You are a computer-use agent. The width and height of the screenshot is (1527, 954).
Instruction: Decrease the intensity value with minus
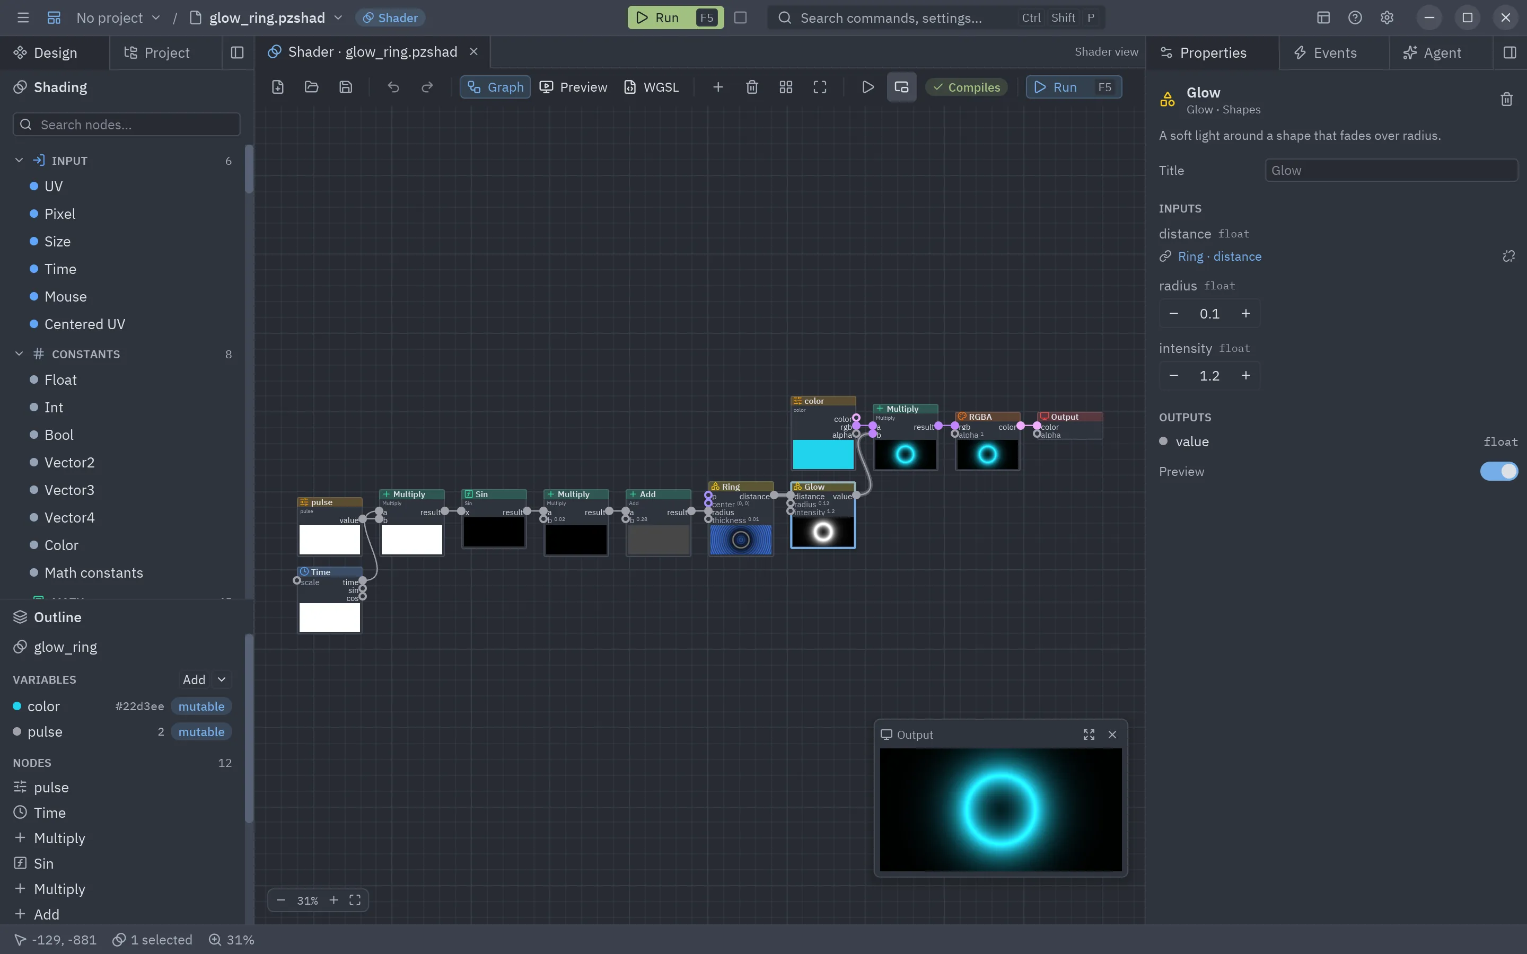1174,375
